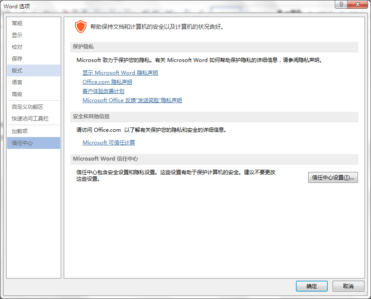
Task: Select the 版式 category
Action: click(33, 70)
